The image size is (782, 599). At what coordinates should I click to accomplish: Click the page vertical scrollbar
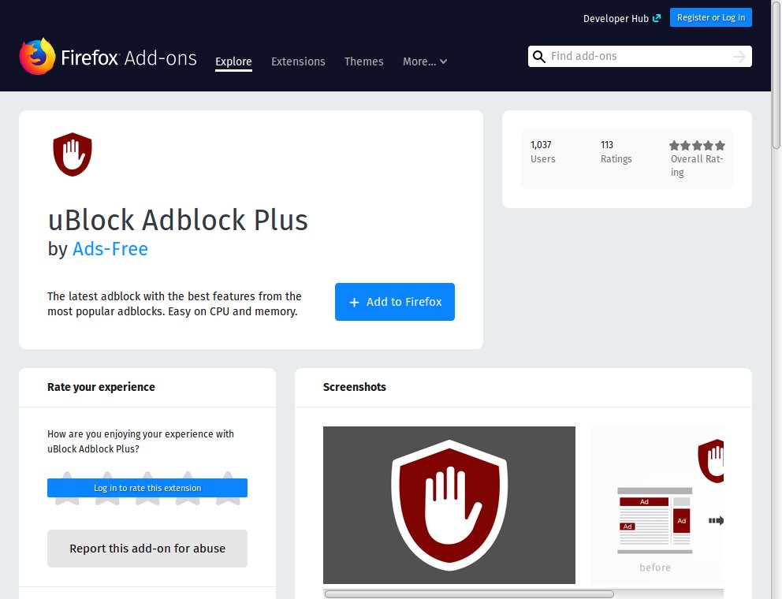coord(776,75)
